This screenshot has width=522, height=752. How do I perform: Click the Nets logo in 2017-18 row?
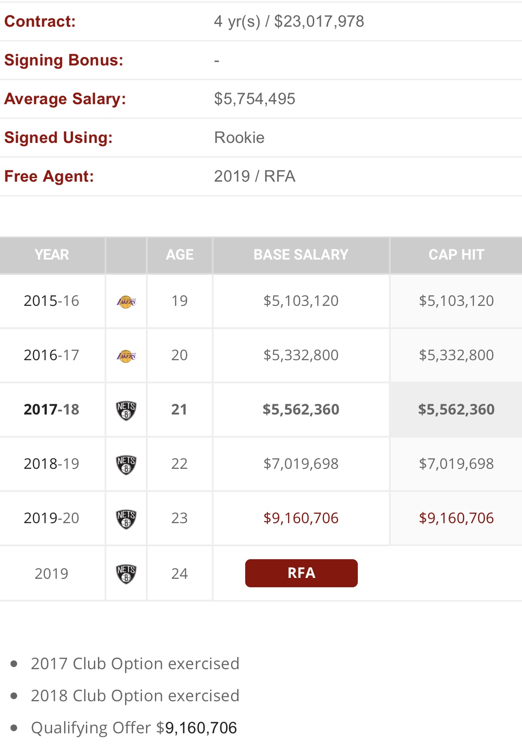tap(126, 410)
